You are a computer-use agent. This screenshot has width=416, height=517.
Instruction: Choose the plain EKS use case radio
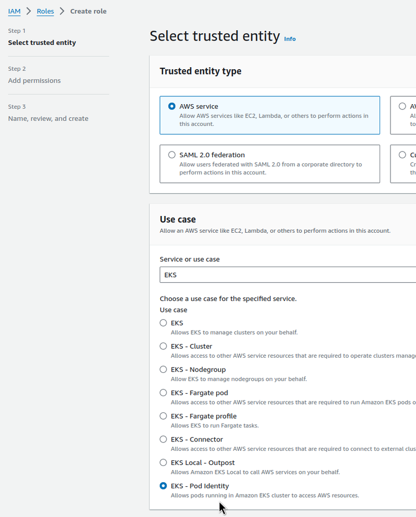[163, 323]
